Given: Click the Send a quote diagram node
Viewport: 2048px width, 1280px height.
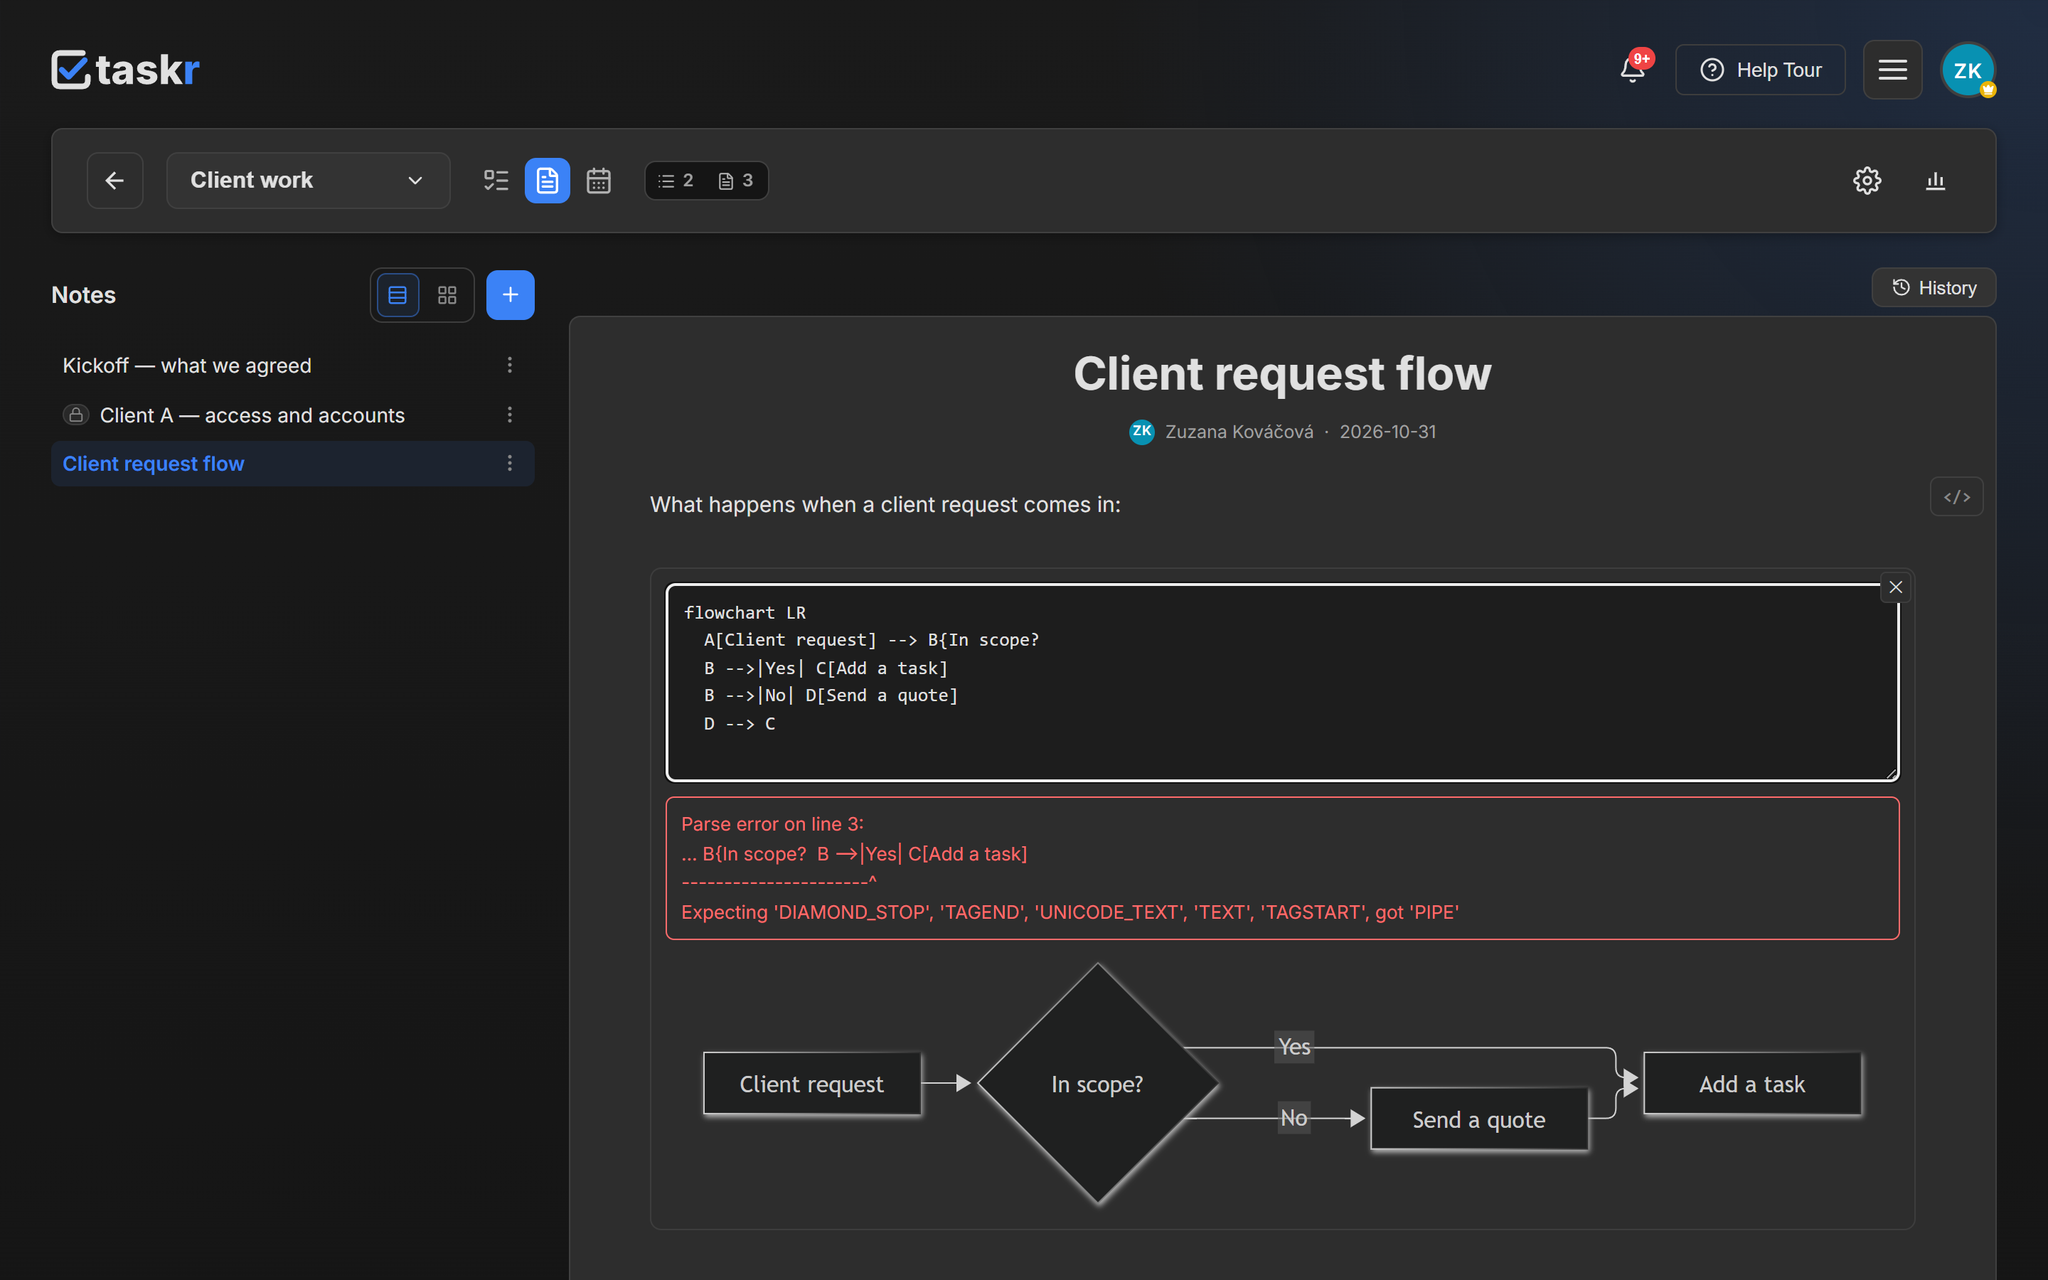Looking at the screenshot, I should (x=1479, y=1119).
